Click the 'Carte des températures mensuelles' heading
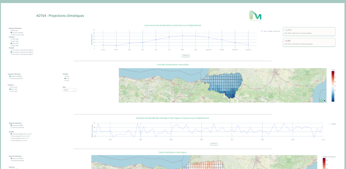The height and width of the screenshot is (169, 346). click(173, 65)
